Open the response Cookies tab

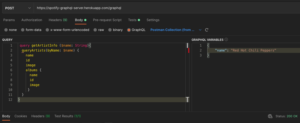[21, 116]
